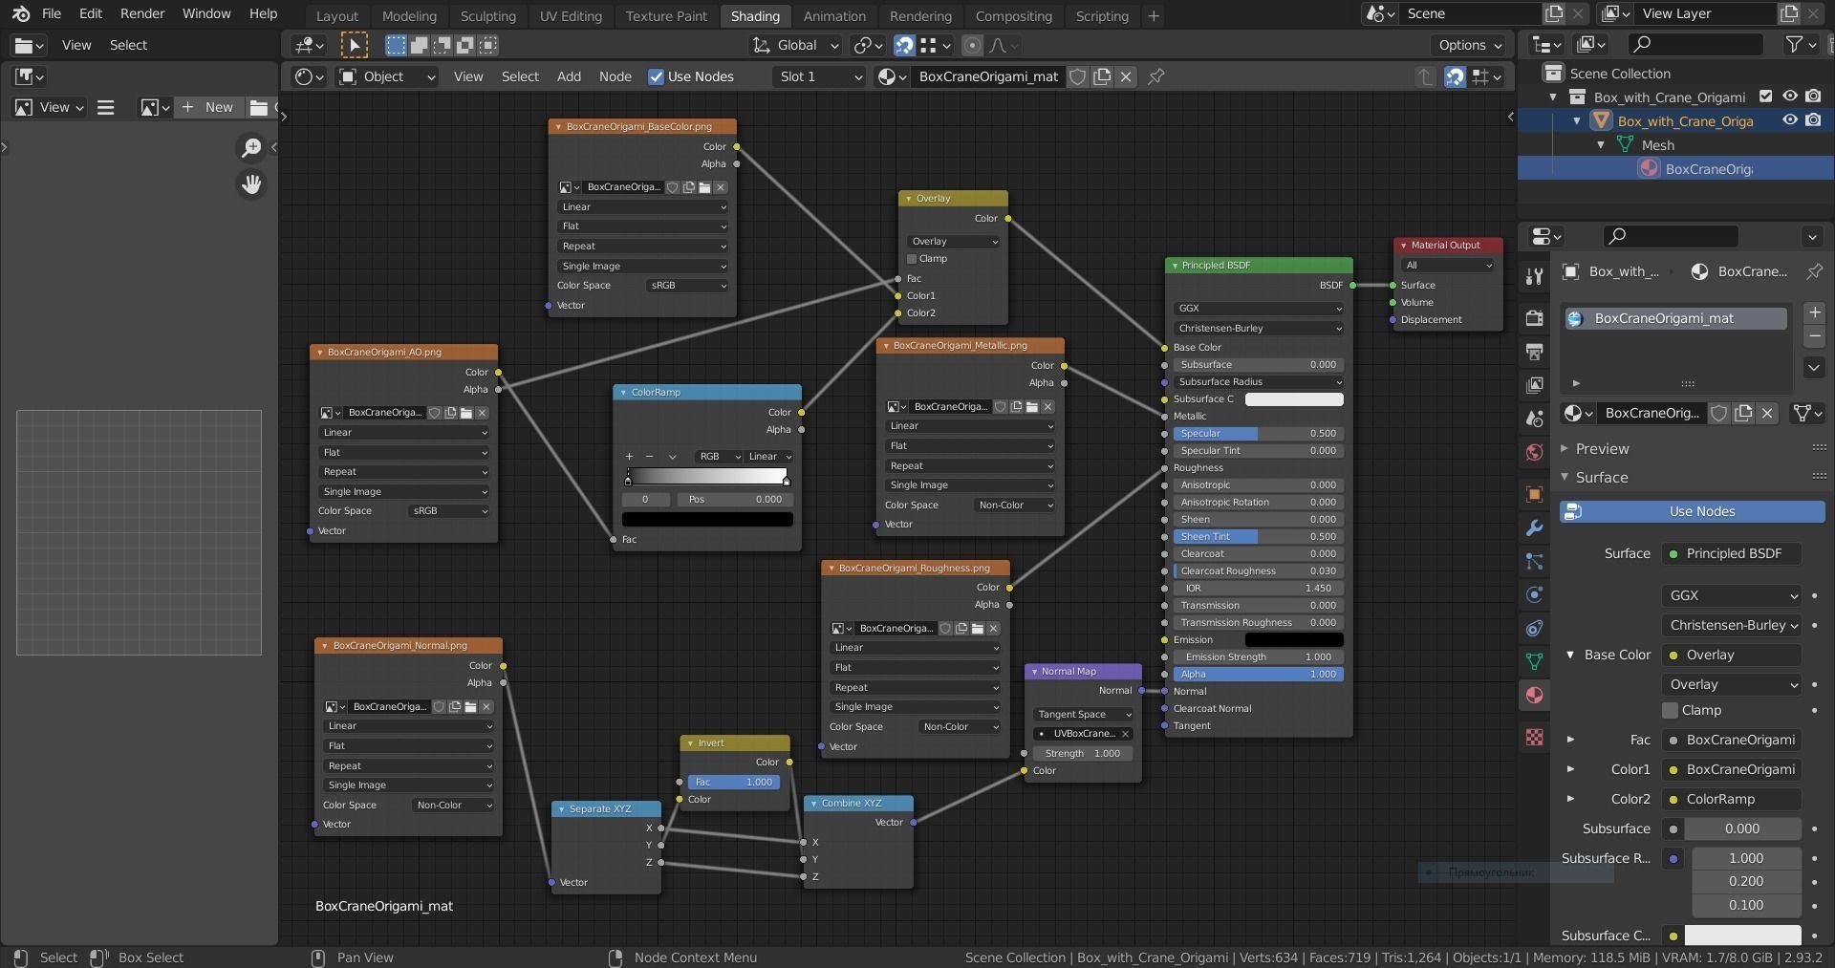Add a material slot with plus button
The width and height of the screenshot is (1835, 968).
click(1814, 313)
